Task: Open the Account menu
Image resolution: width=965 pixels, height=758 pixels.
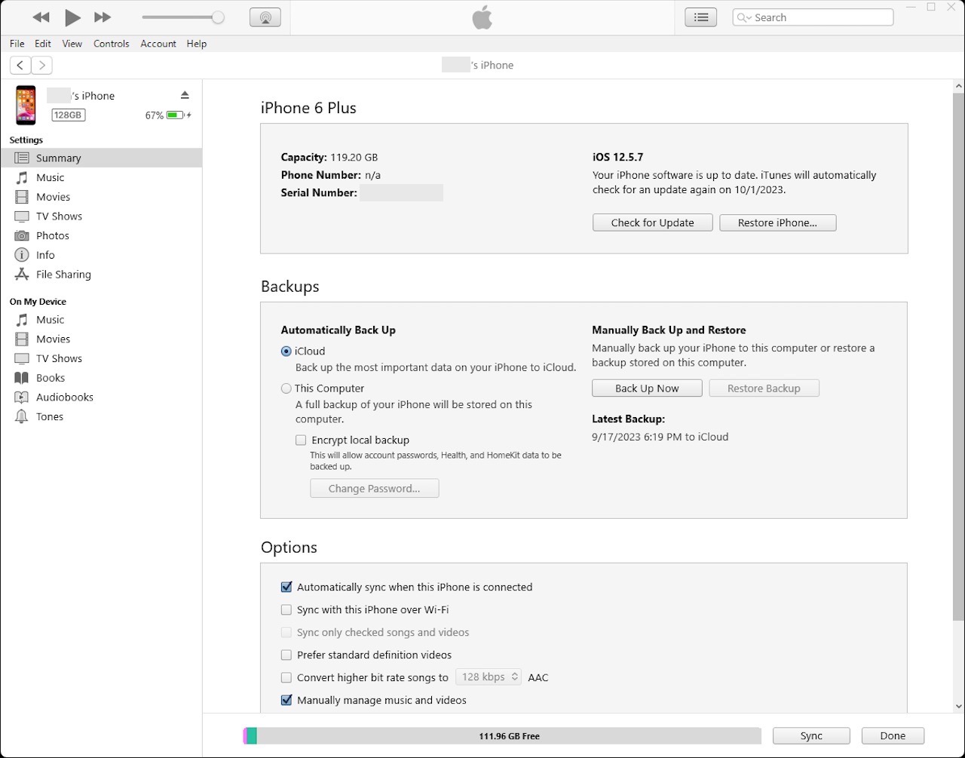Action: 158,44
